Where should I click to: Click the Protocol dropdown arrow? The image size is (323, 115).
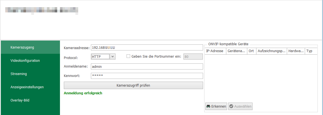click(x=113, y=57)
